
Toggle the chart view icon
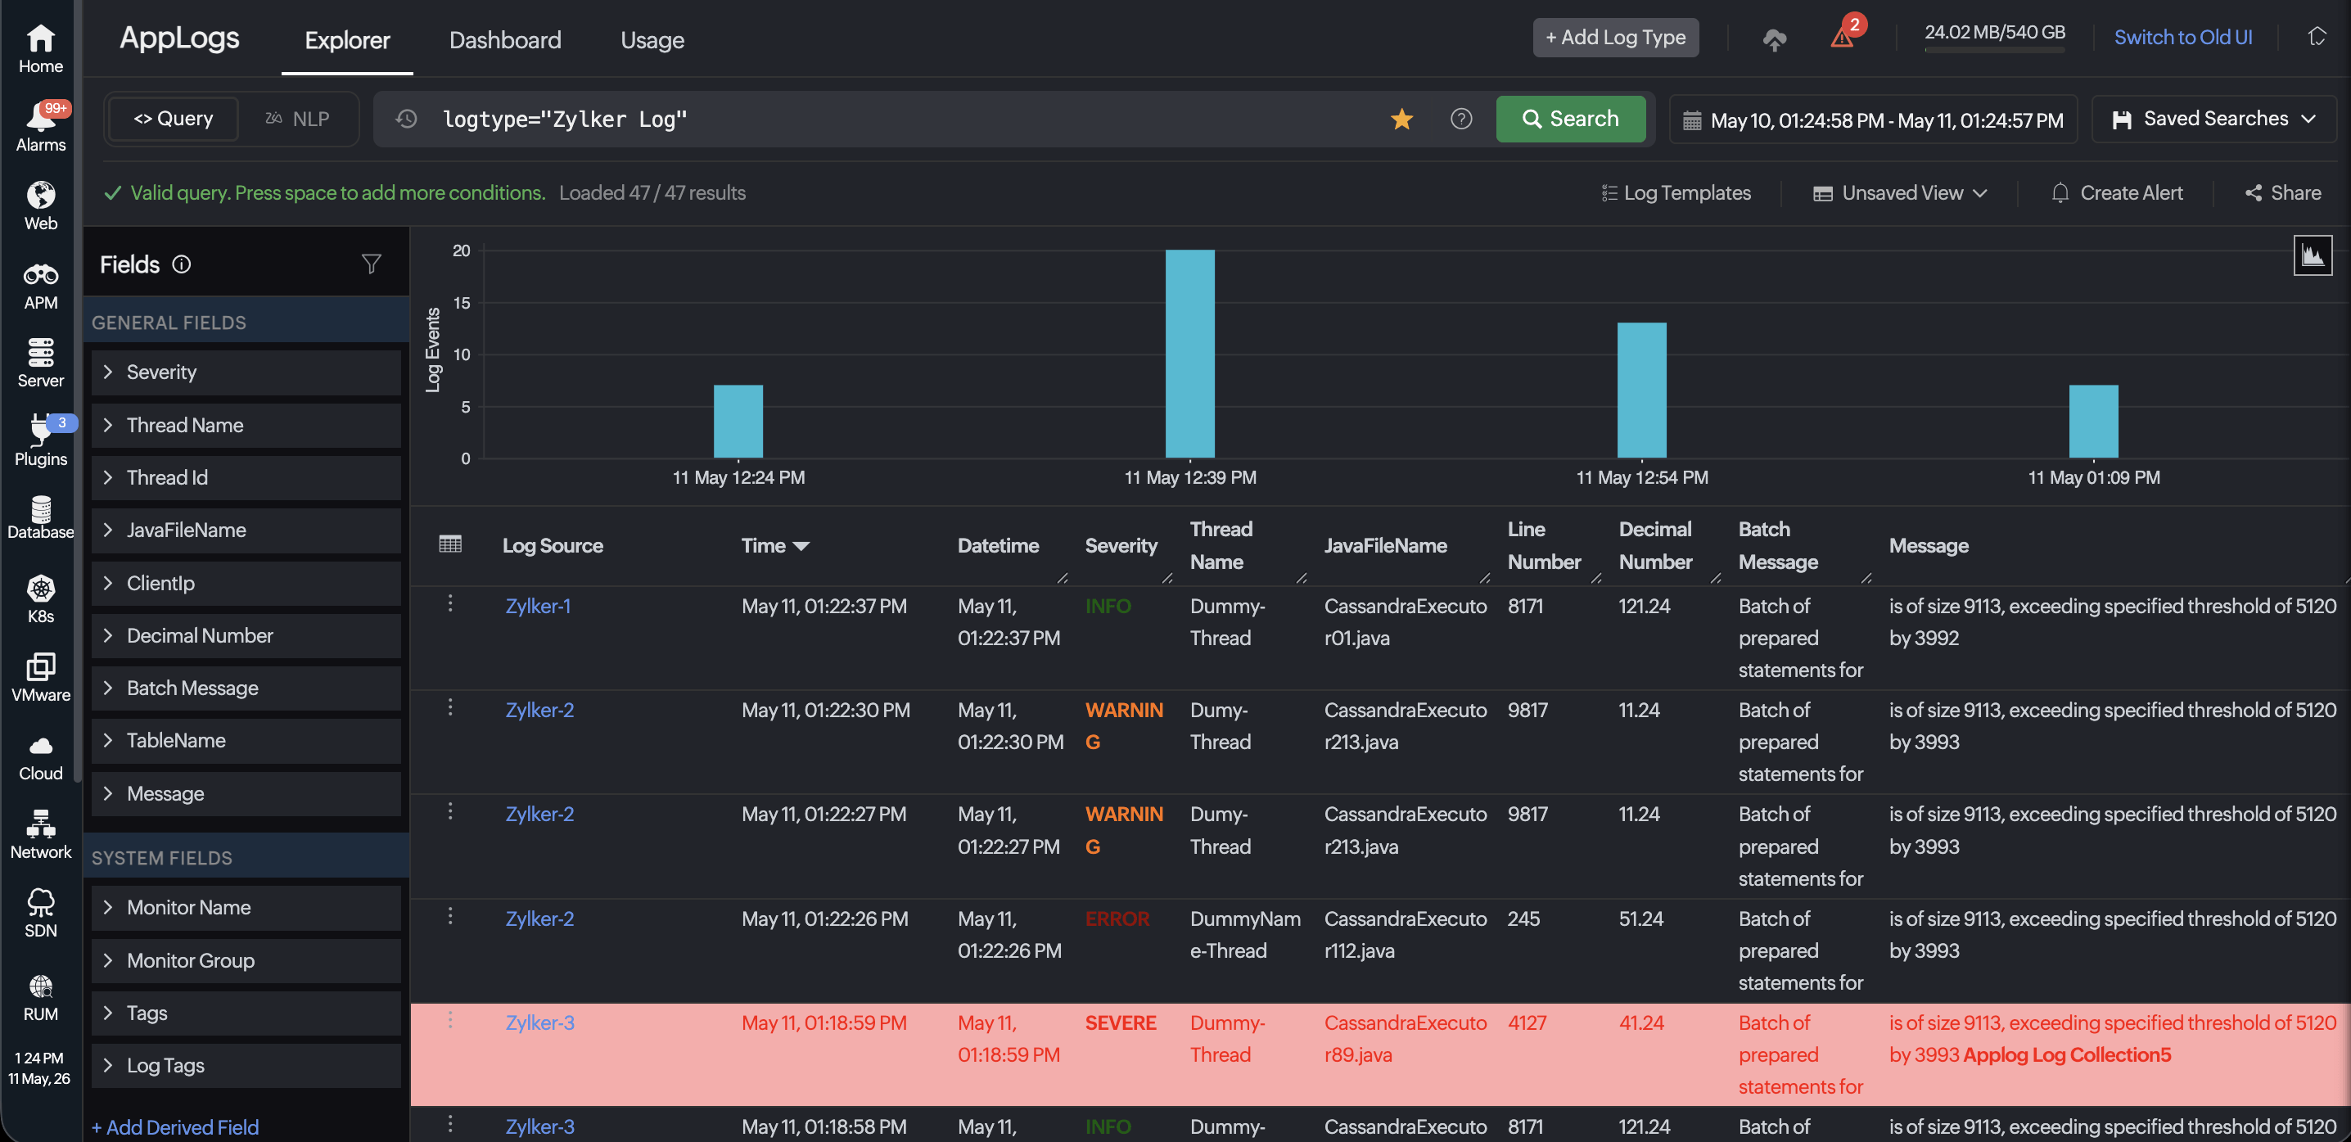coord(2312,255)
